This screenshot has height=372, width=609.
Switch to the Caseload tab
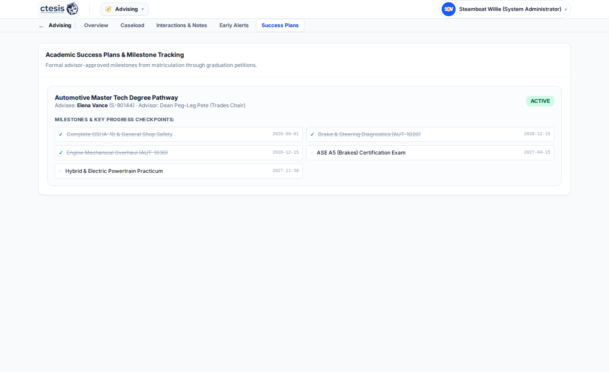pyautogui.click(x=132, y=25)
